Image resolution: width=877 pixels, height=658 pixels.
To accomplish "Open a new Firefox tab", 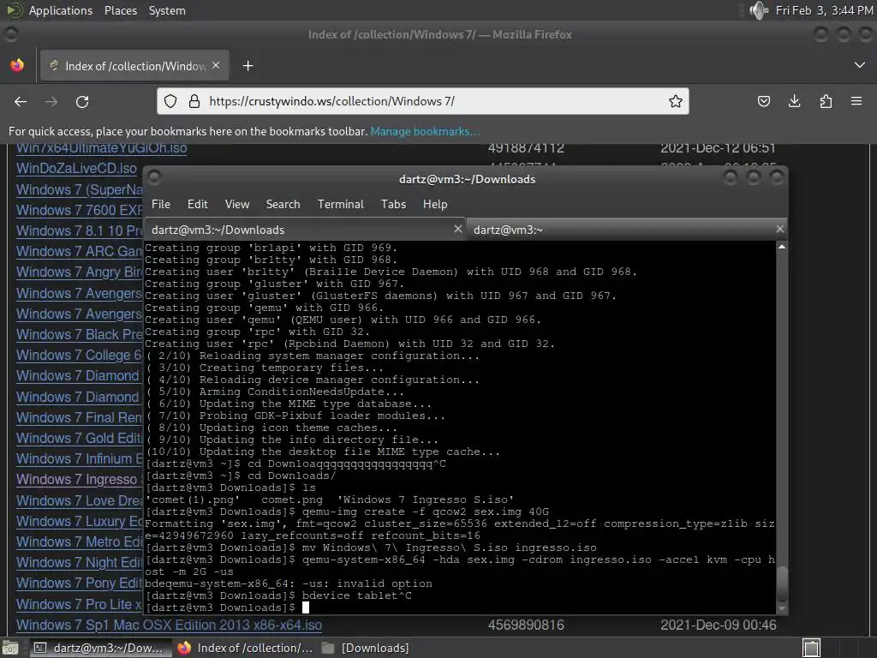I will pos(248,66).
